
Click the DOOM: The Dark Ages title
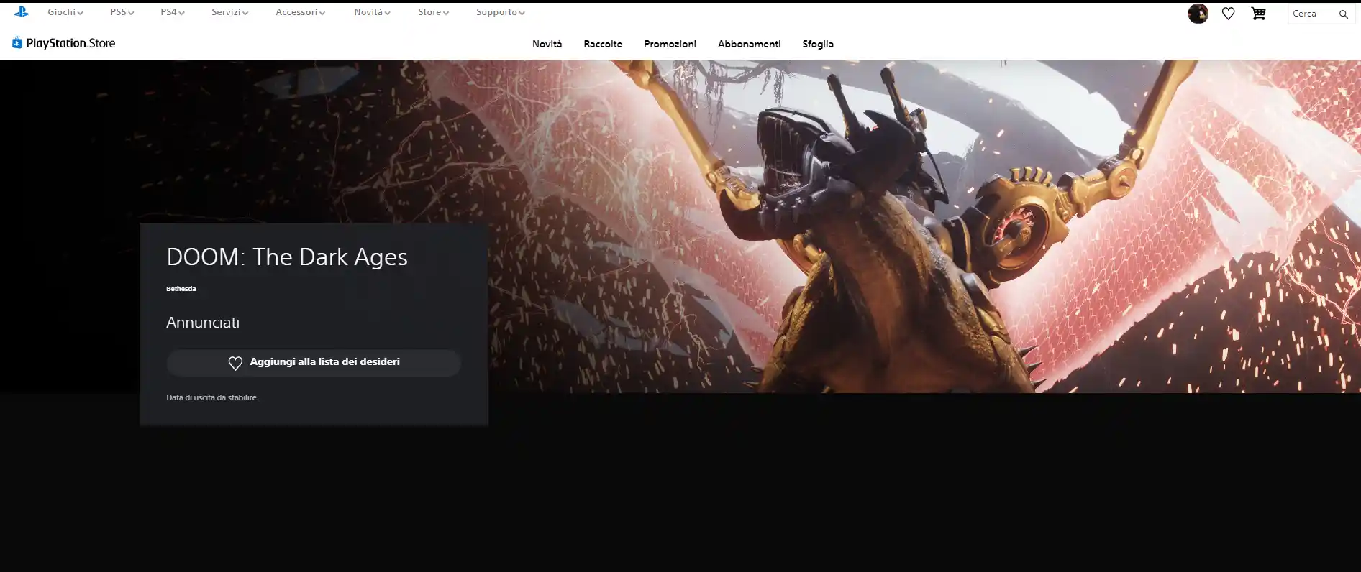coord(287,257)
